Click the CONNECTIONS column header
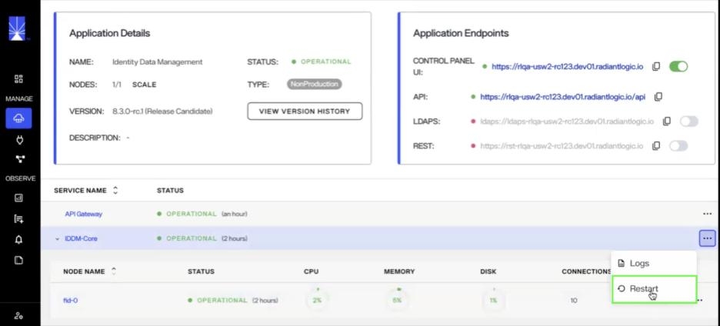Screen dimensions: 720x326 [586, 271]
